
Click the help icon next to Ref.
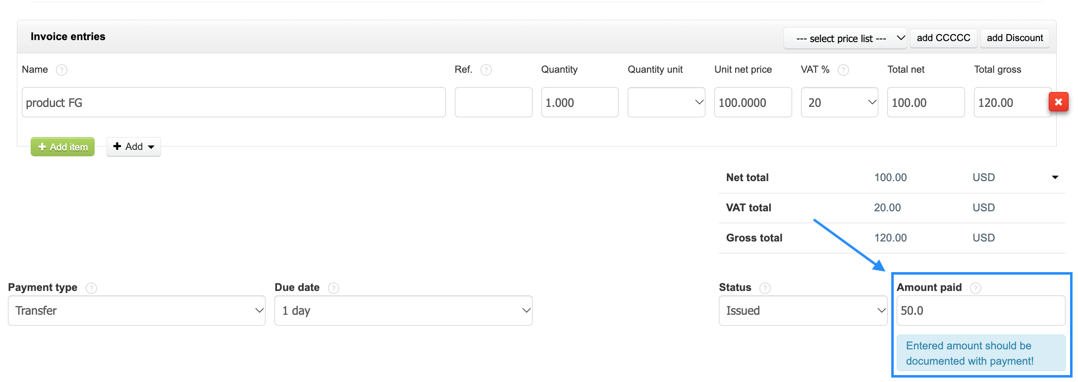pyautogui.click(x=486, y=70)
